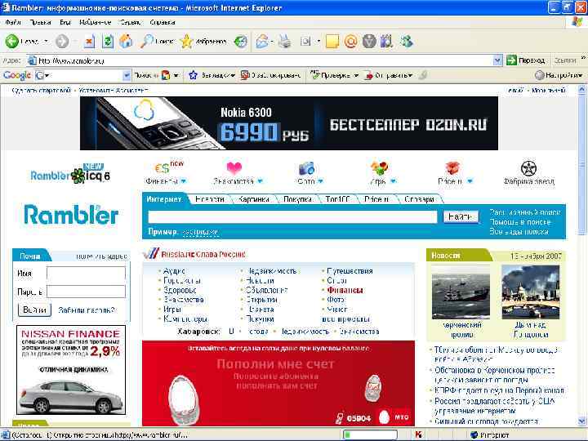Image resolution: width=588 pixels, height=441 pixels.
Task: Click the Google toolbar bookmarks star
Action: (193, 75)
